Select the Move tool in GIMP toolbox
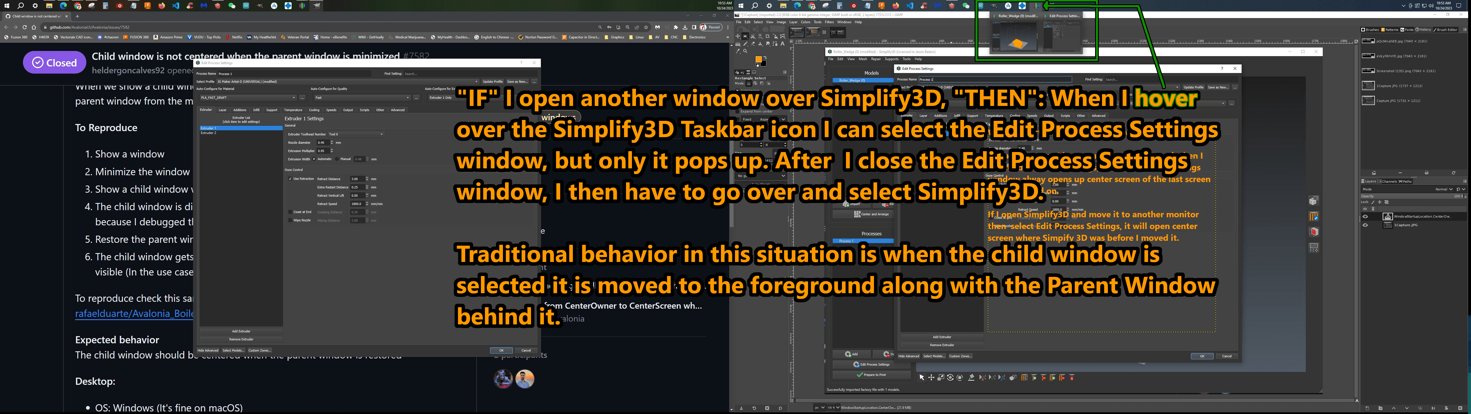The width and height of the screenshot is (1471, 414). point(738,36)
